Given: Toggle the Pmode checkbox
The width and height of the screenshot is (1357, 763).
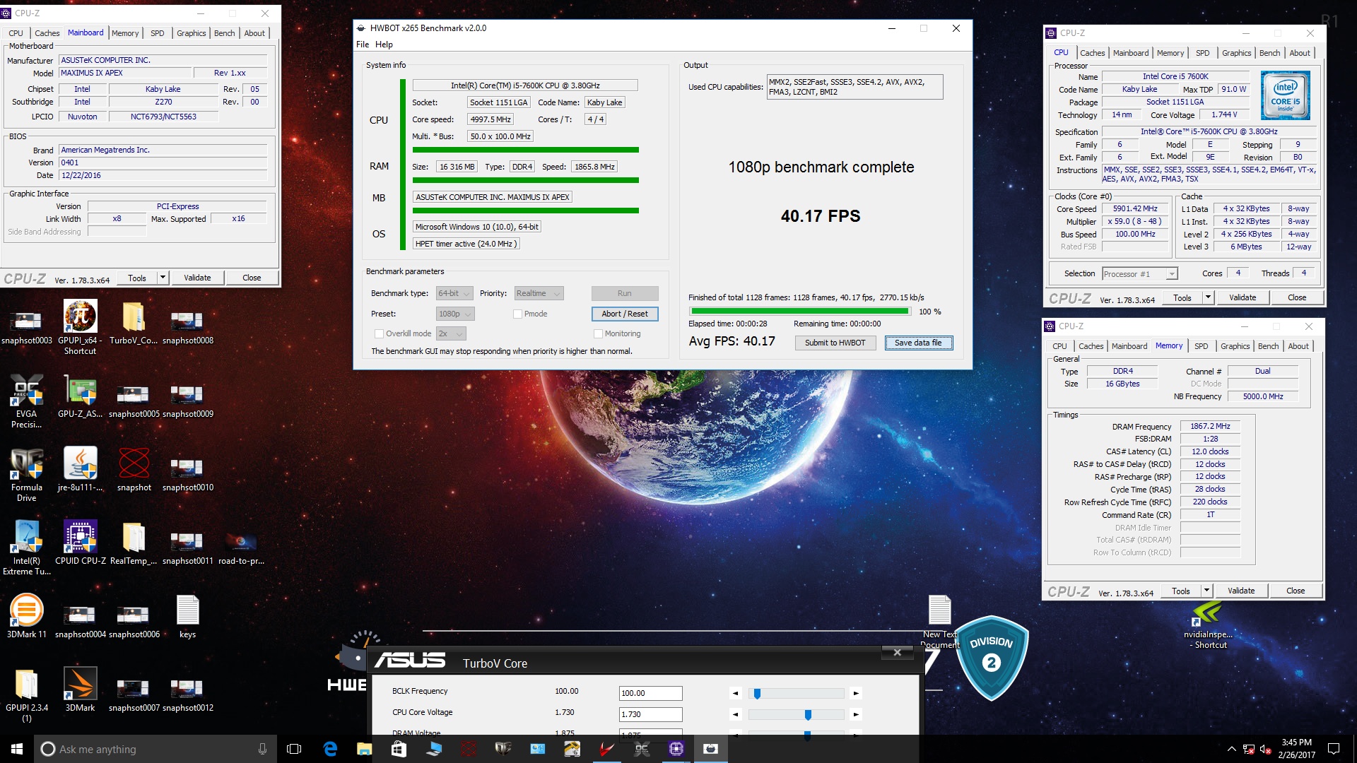Looking at the screenshot, I should (517, 314).
